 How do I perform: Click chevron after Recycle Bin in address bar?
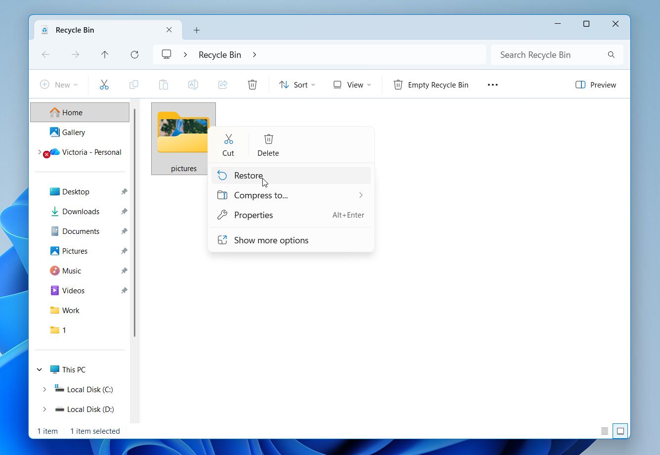point(254,54)
